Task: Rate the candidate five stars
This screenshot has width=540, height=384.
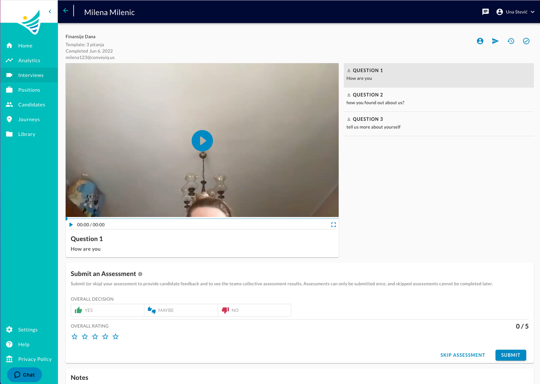Action: [x=115, y=337]
